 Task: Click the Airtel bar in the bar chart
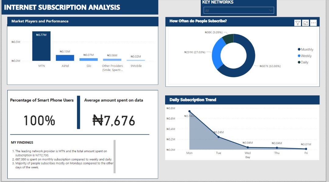click(65, 58)
